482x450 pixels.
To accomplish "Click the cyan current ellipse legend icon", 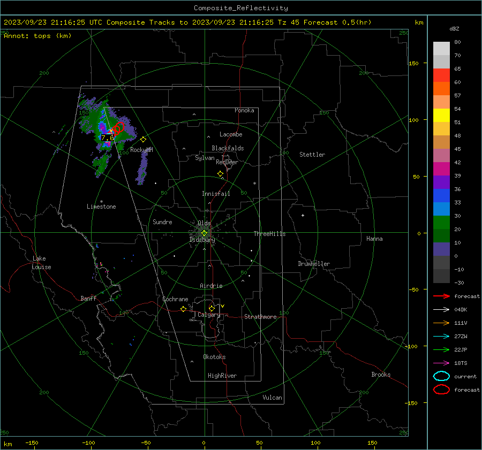I will click(x=441, y=376).
